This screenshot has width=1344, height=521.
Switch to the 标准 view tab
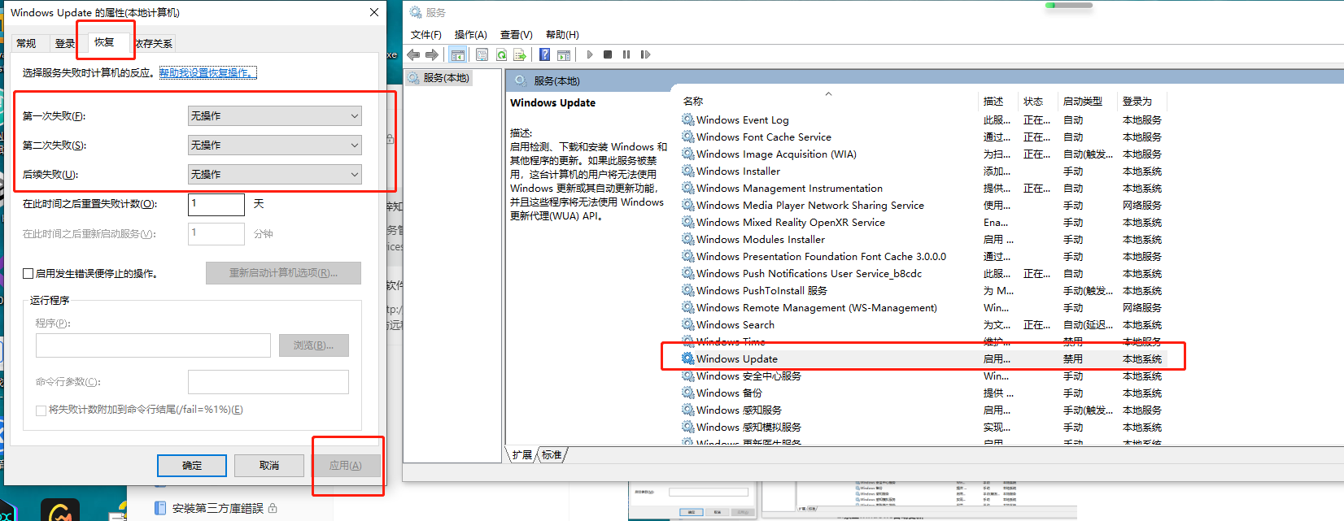click(552, 454)
